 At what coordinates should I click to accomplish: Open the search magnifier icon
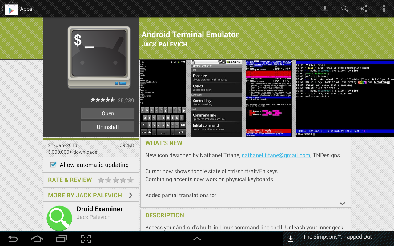click(x=344, y=9)
